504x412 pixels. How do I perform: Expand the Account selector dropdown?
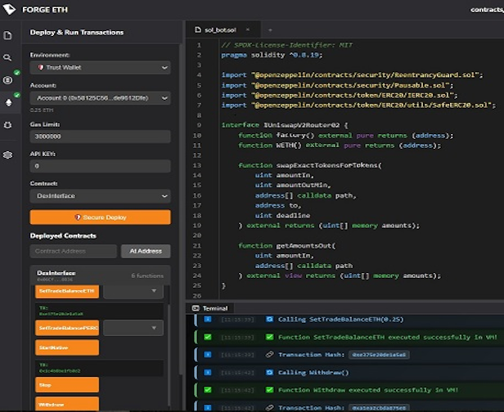click(100, 97)
